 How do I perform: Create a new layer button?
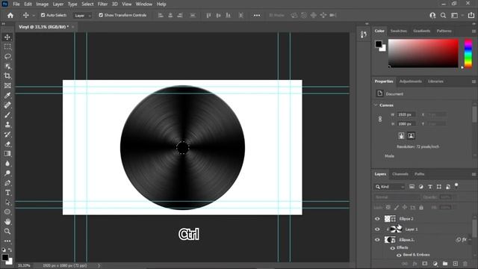[x=455, y=264]
